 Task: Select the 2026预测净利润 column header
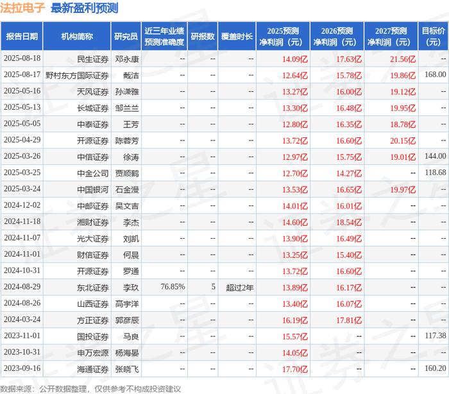click(x=337, y=37)
